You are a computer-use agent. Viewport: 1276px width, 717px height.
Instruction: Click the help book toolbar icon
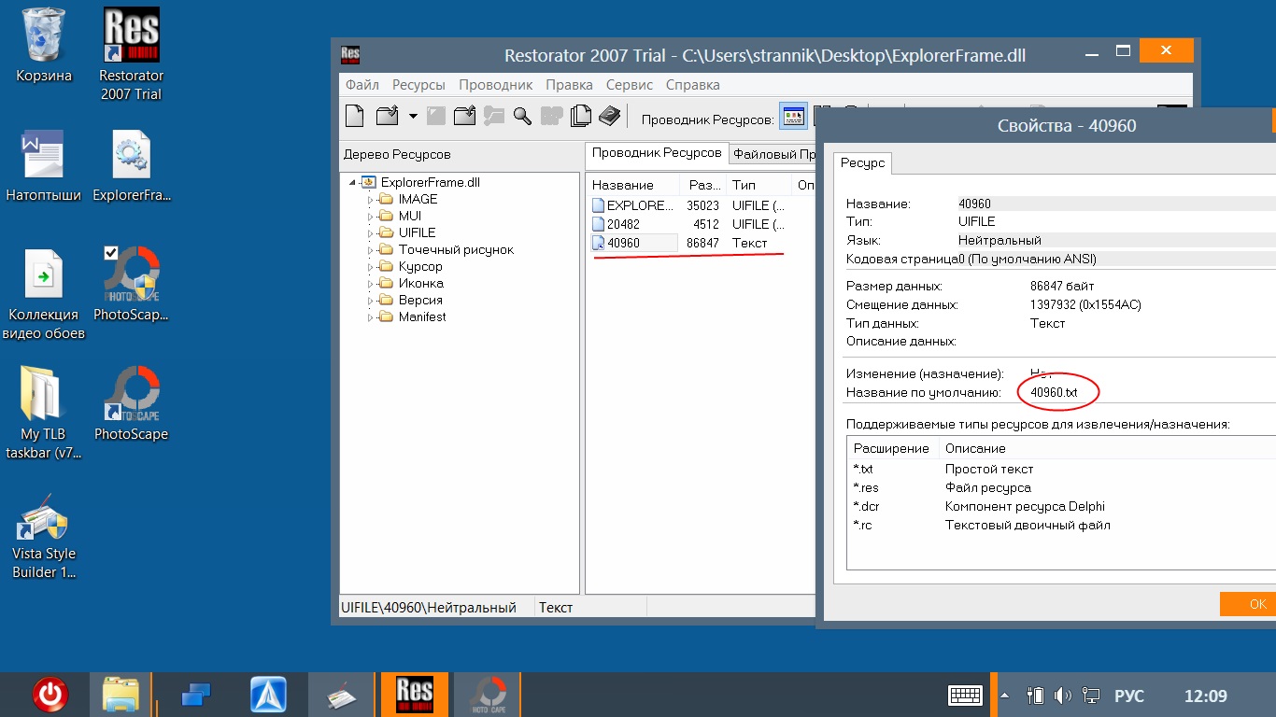coord(609,116)
